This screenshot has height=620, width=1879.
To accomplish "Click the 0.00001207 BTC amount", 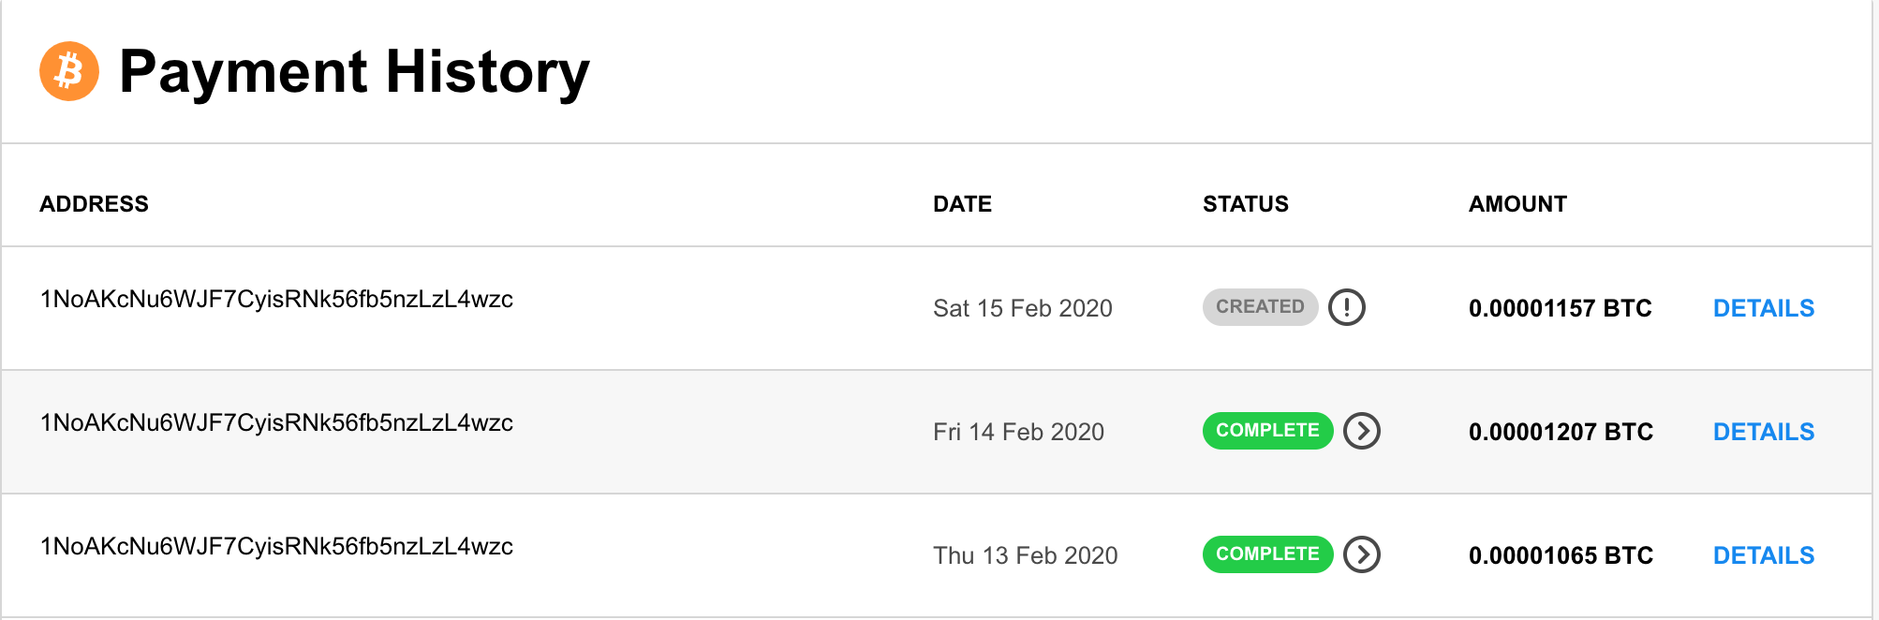I will coord(1561,432).
